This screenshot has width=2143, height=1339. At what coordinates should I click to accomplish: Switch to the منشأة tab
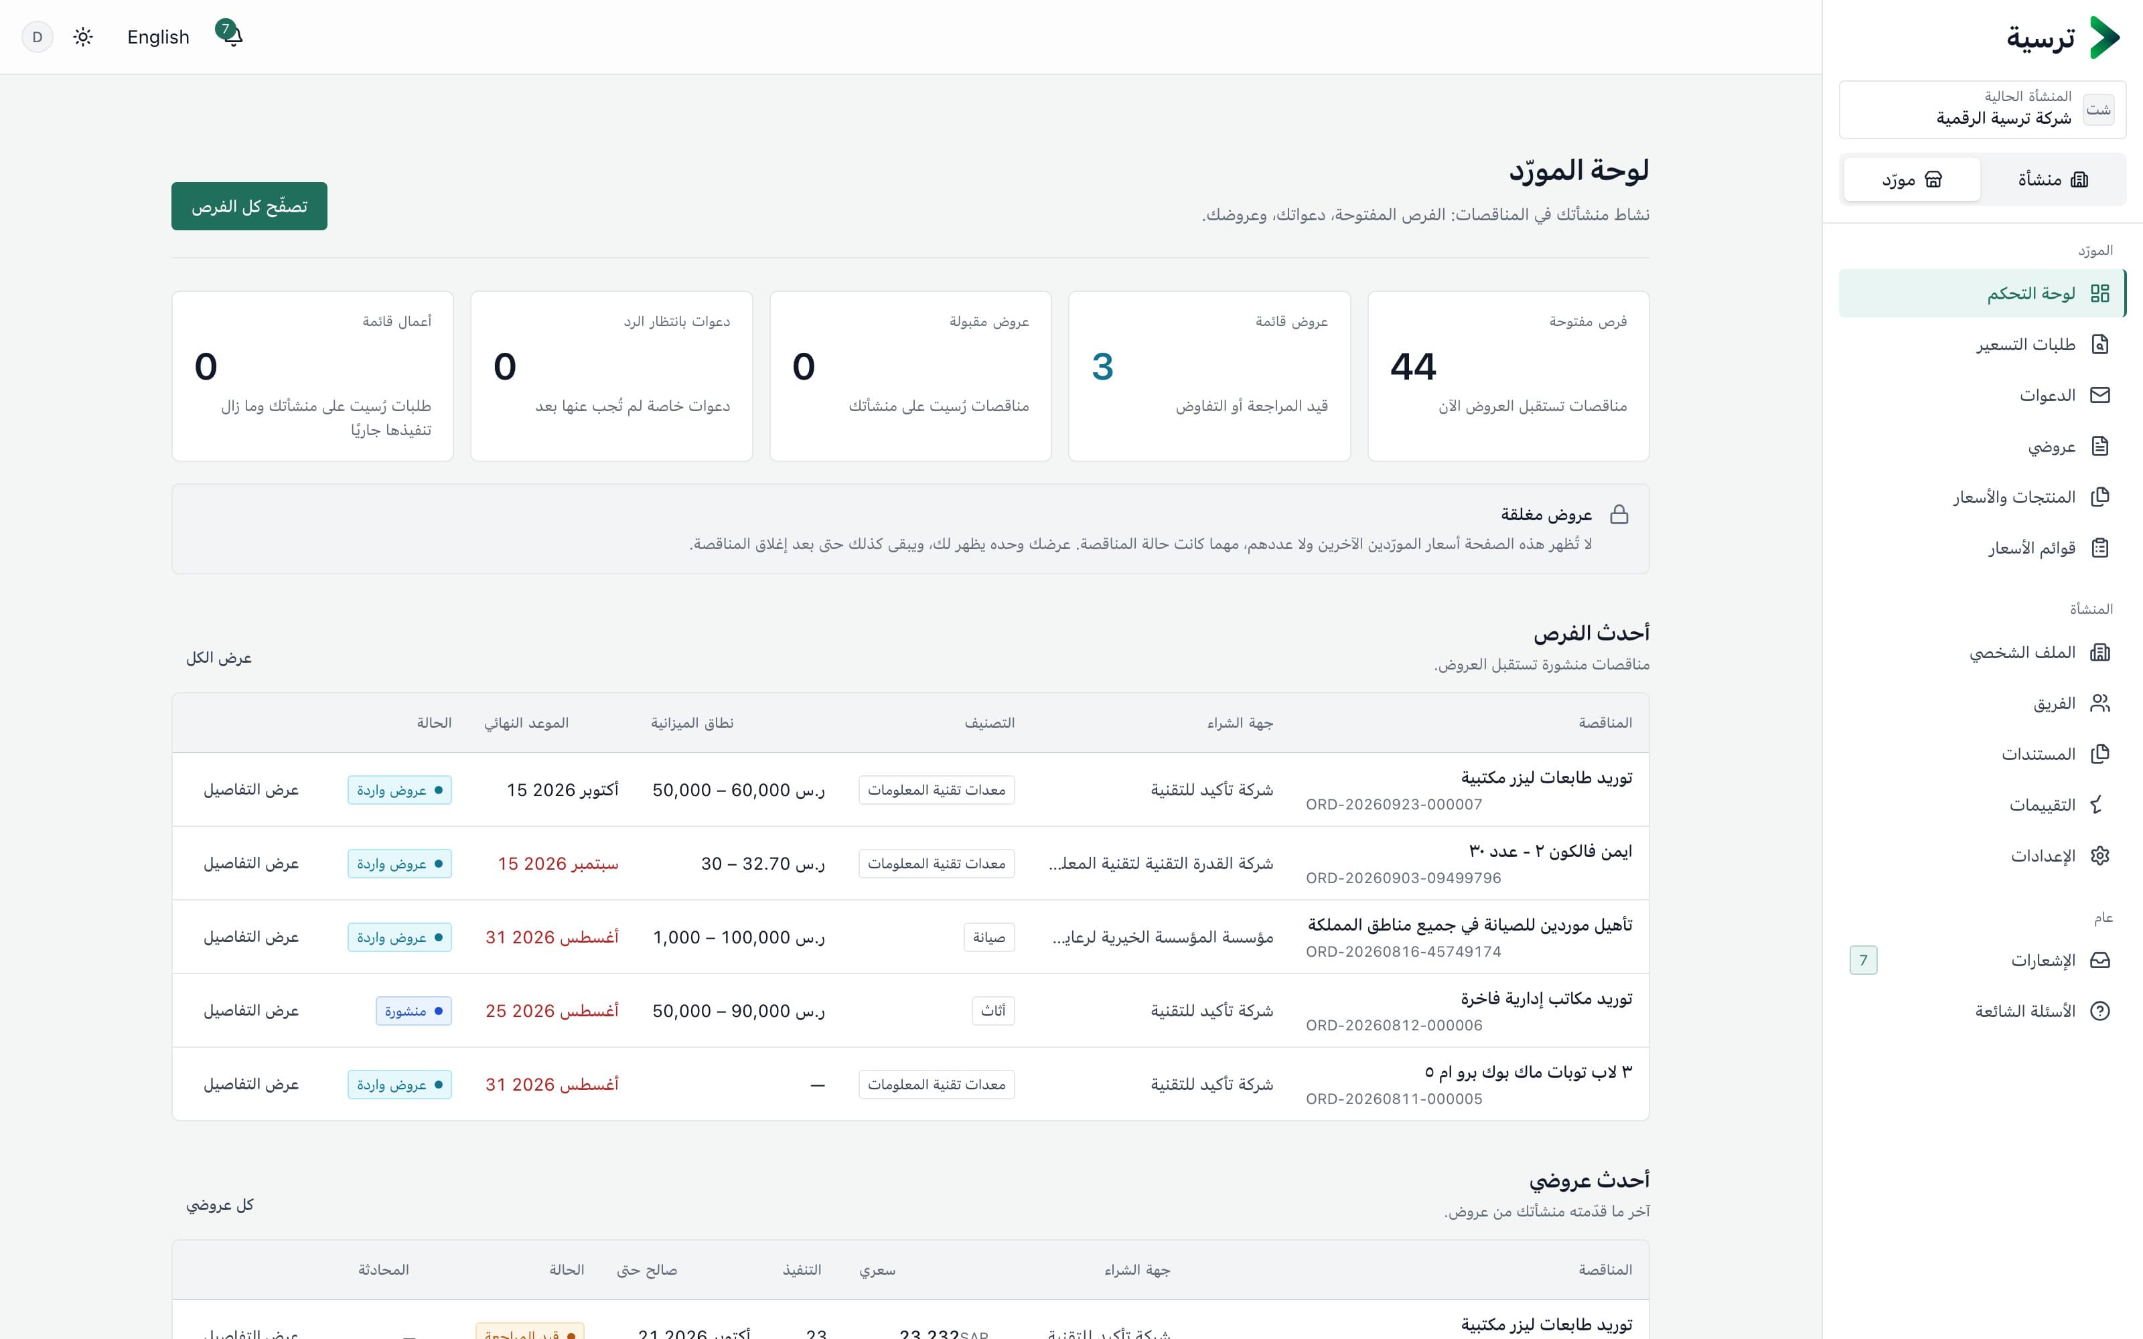2052,180
